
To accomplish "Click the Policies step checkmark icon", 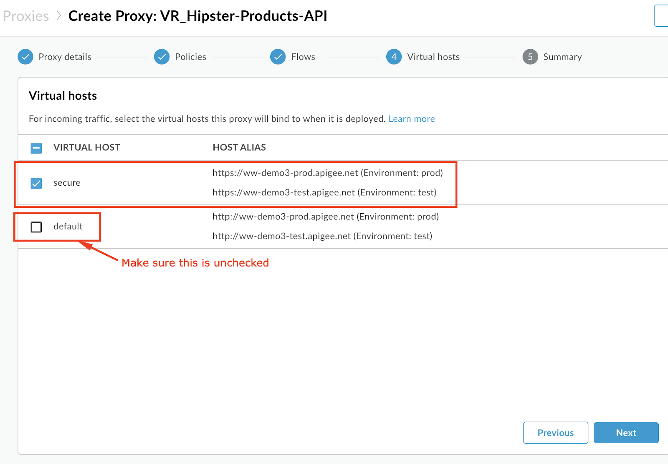I will (162, 57).
